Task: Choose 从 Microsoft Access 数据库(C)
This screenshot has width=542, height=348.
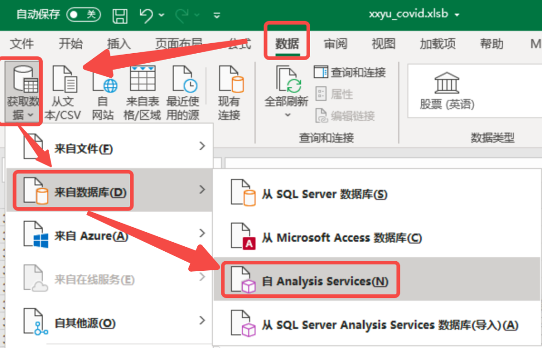Action: coord(377,236)
